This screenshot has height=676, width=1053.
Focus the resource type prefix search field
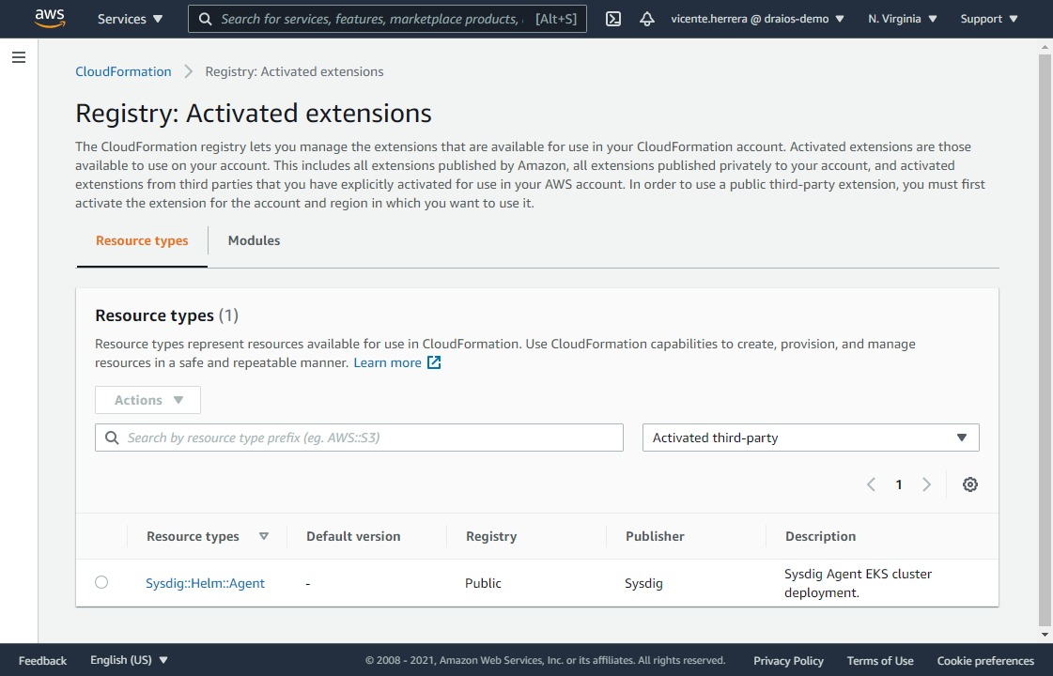[x=359, y=438]
